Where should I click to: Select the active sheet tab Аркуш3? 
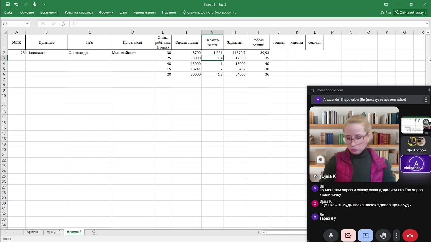tap(74, 232)
